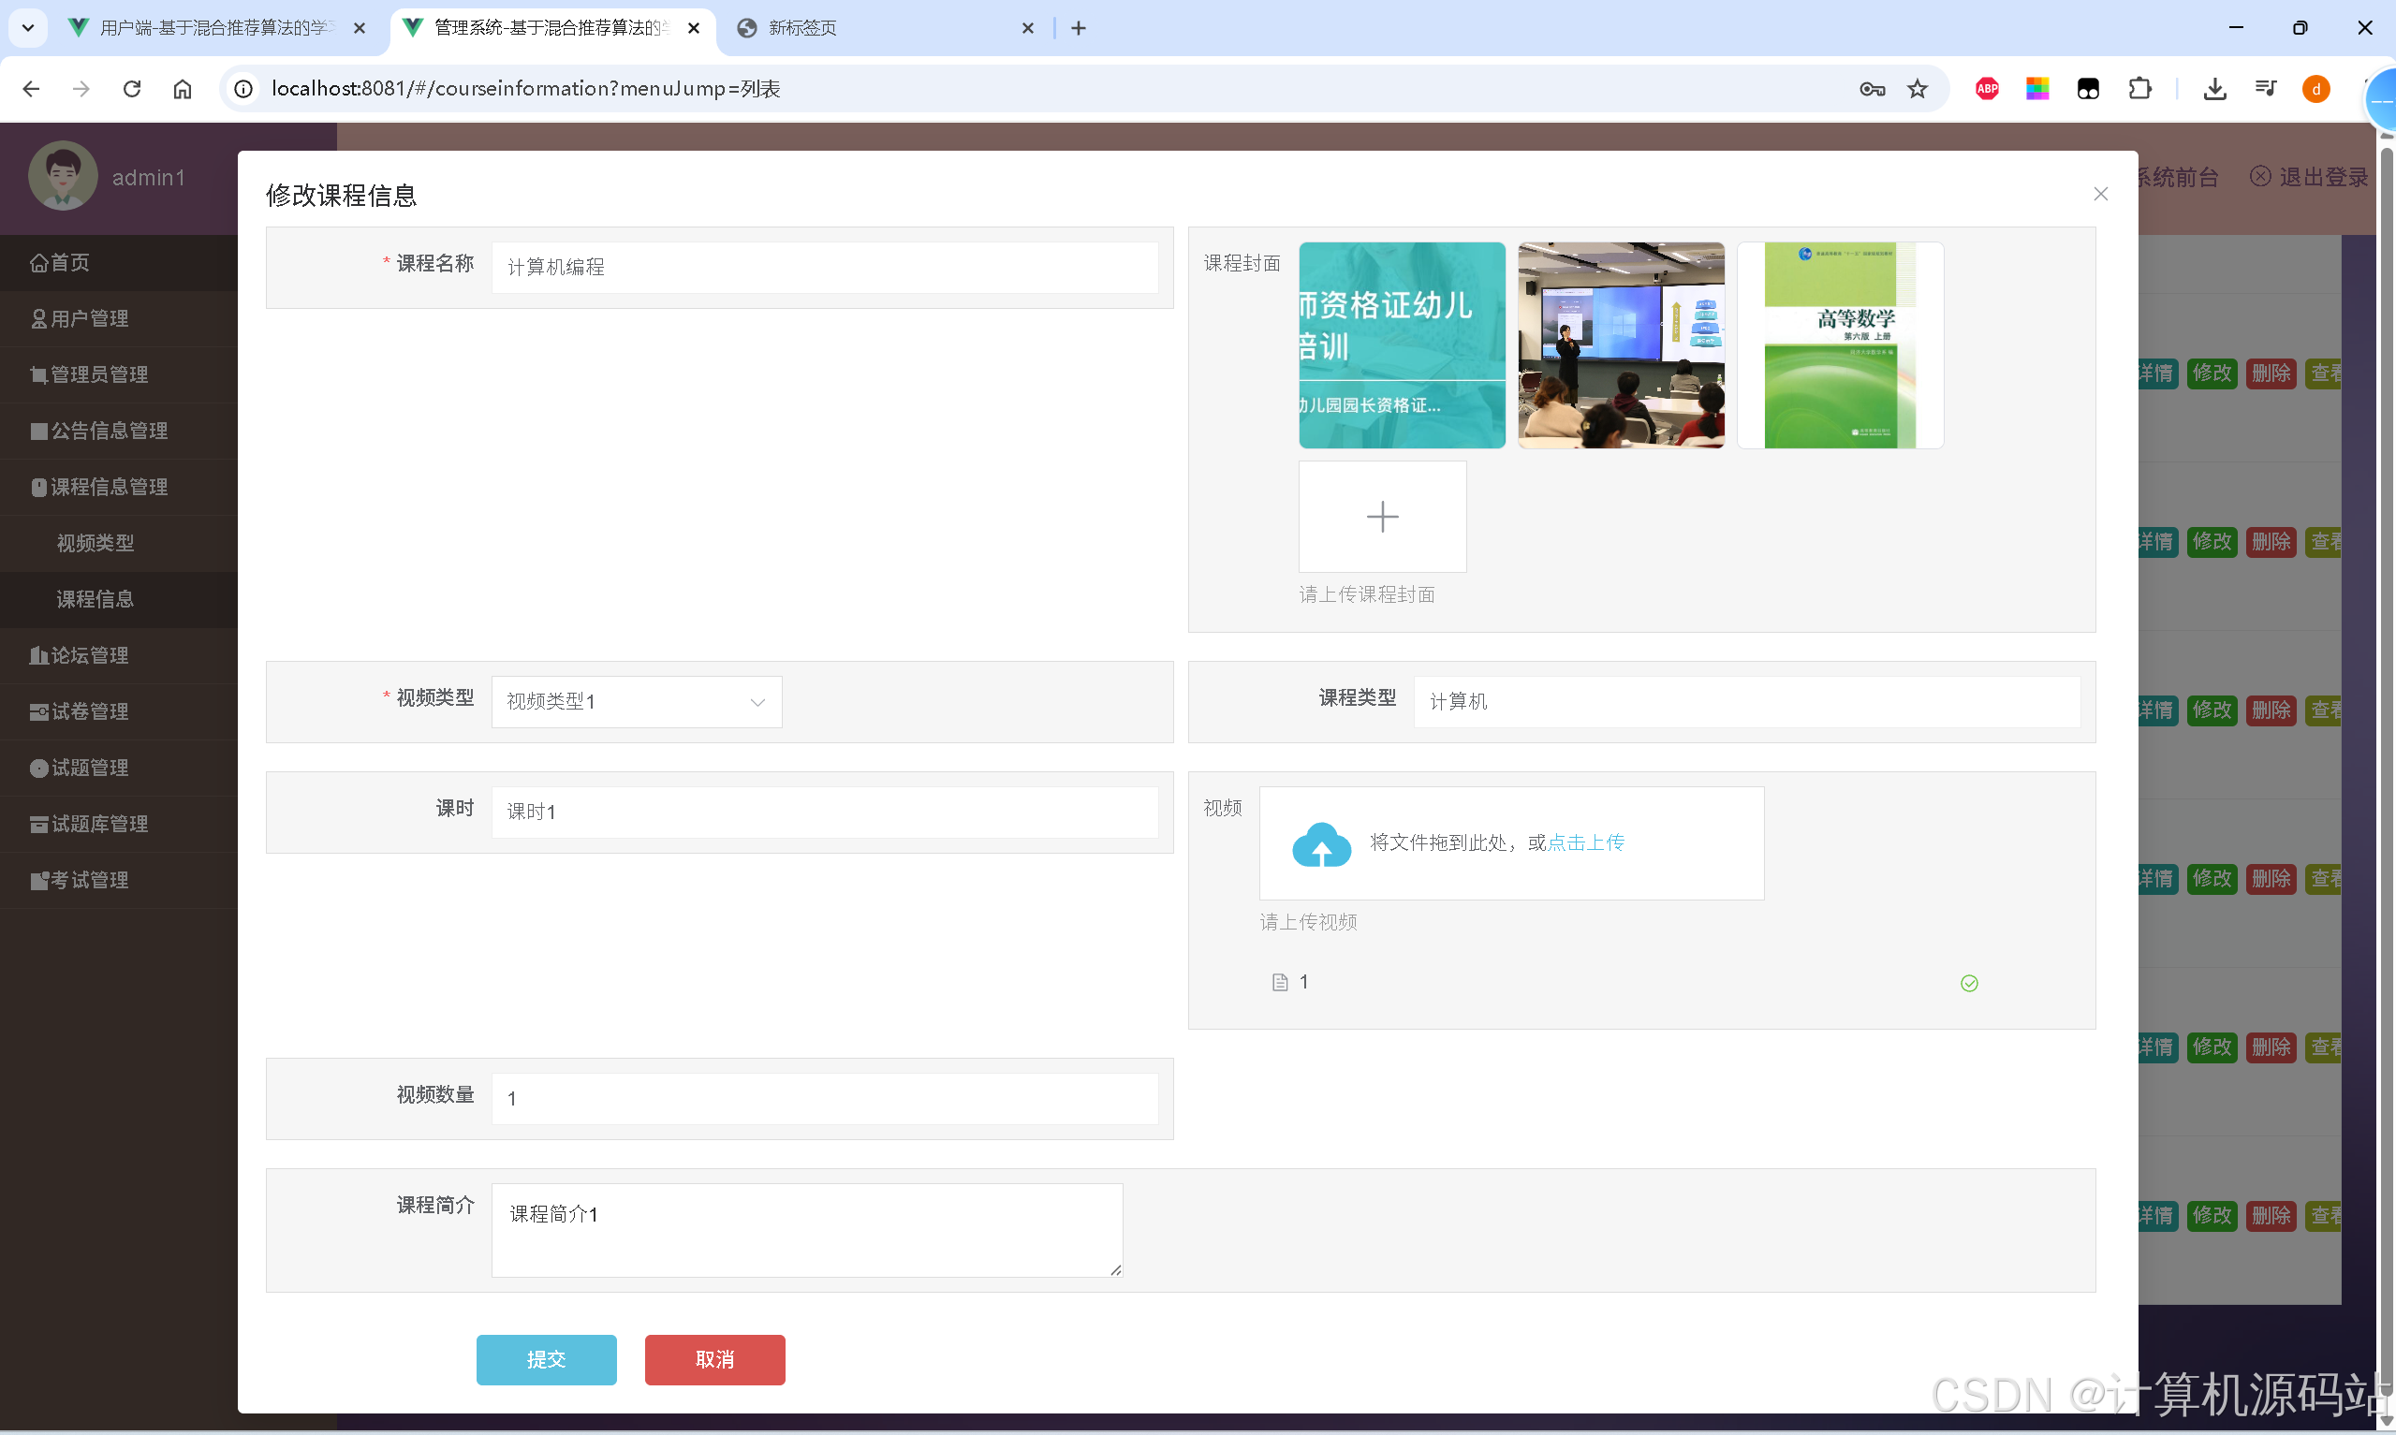
Task: Open the browser extensions puzzle icon
Action: 2139,89
